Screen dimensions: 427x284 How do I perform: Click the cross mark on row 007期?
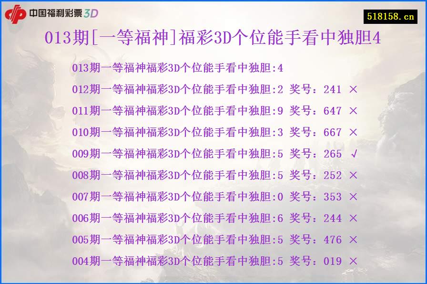(353, 197)
